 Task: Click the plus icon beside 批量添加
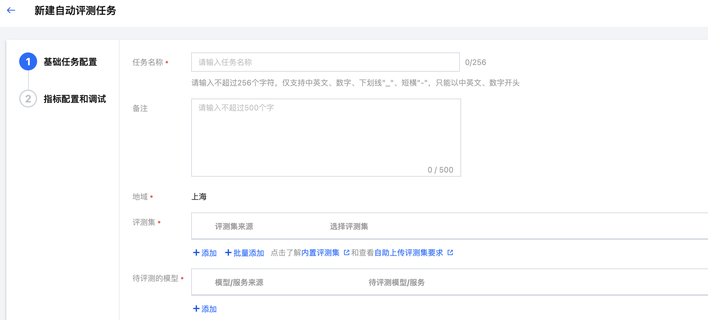228,253
